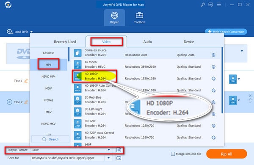The height and width of the screenshot is (165, 254).
Task: Check Merge into one file
Action: pos(173,154)
